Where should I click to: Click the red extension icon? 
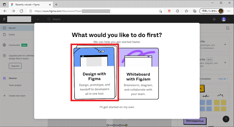tap(169, 11)
